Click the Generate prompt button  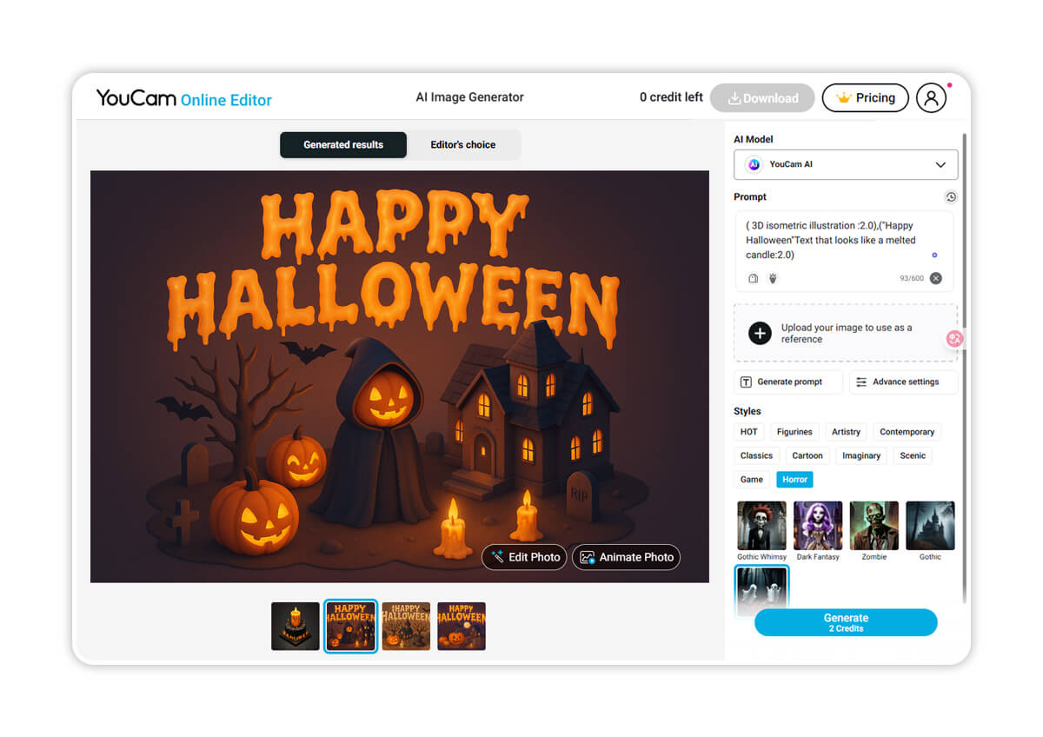tap(788, 382)
